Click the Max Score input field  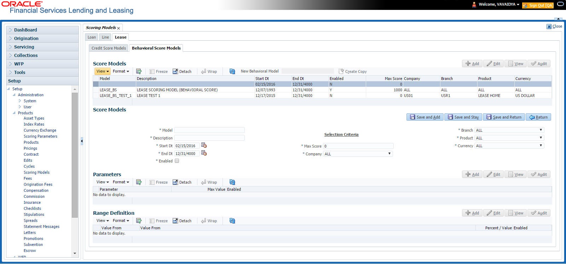pyautogui.click(x=358, y=146)
